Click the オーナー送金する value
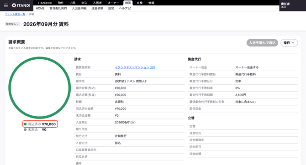Screen dimensions: 306x165 (x=247, y=67)
